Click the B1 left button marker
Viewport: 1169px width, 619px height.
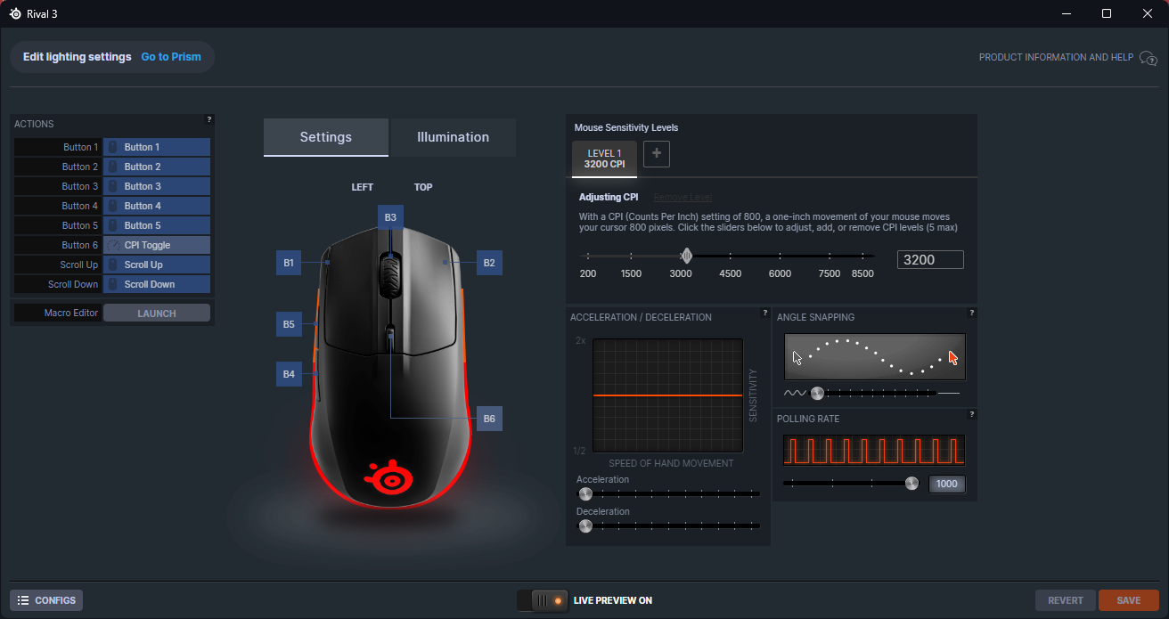[289, 263]
